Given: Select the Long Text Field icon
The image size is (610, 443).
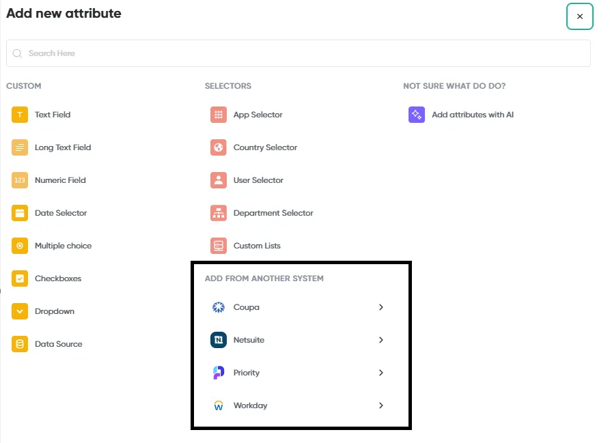Looking at the screenshot, I should [19, 147].
